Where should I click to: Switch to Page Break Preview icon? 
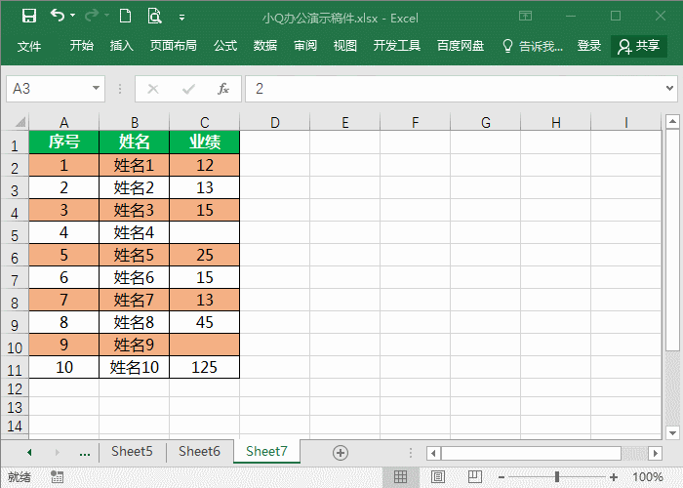(x=475, y=476)
